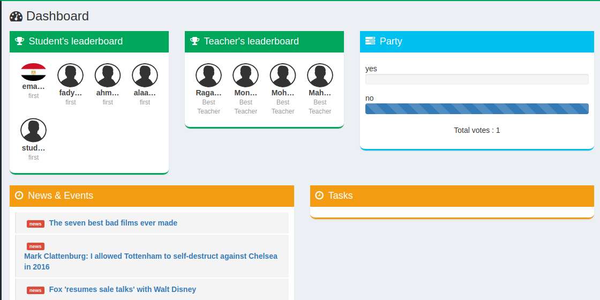This screenshot has height=300, width=600.
Task: Open the Mark Clattenburg Tottenham news article
Action: coord(151,261)
